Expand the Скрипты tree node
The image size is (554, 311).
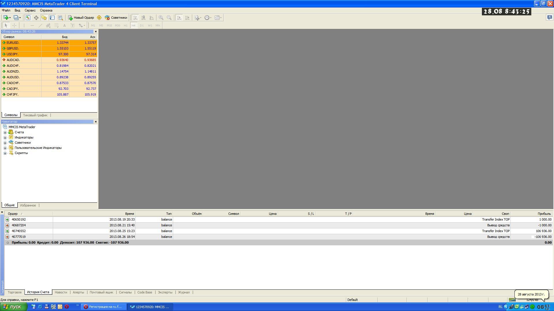5,153
